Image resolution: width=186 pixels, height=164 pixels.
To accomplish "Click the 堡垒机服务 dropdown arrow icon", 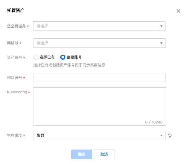I will [x=161, y=26].
